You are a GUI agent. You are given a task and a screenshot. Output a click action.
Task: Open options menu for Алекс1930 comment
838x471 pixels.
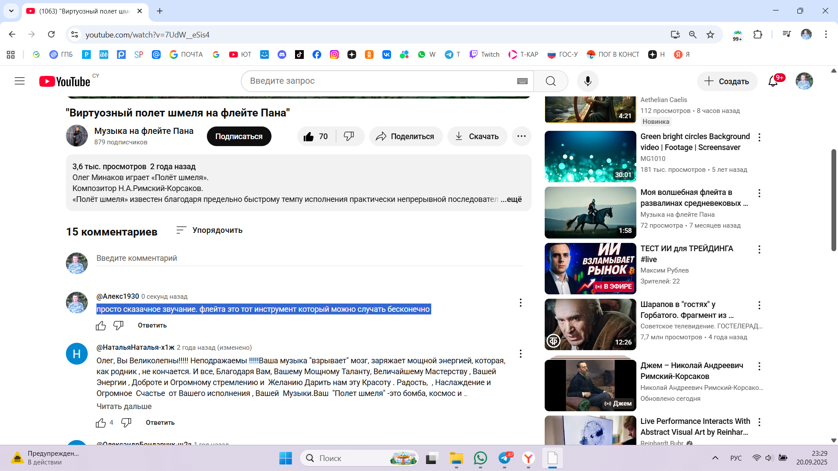point(520,303)
